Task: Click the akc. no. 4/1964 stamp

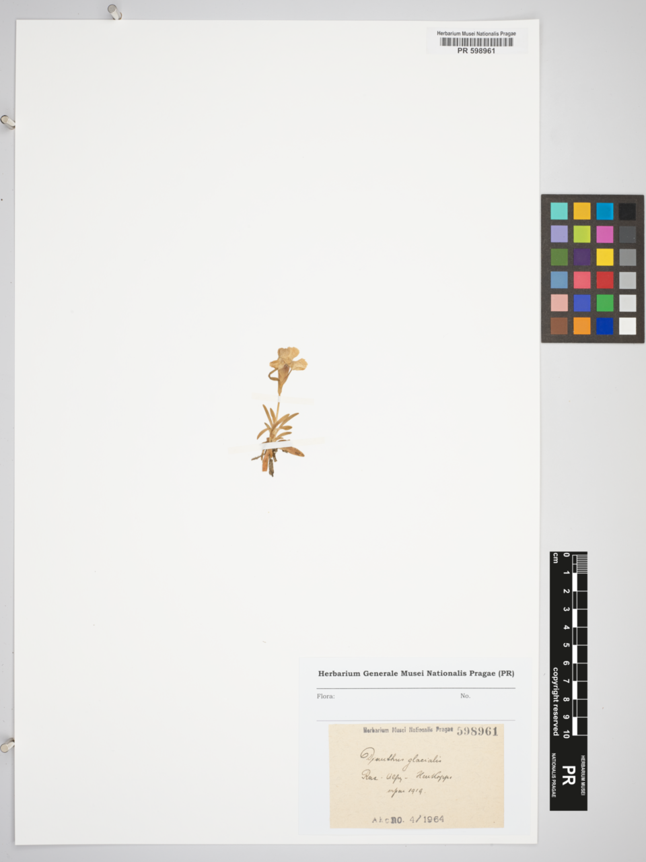Action: (x=408, y=820)
